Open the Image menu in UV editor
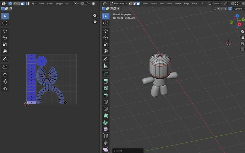Screen dimensions: 245x153 point(59,4)
